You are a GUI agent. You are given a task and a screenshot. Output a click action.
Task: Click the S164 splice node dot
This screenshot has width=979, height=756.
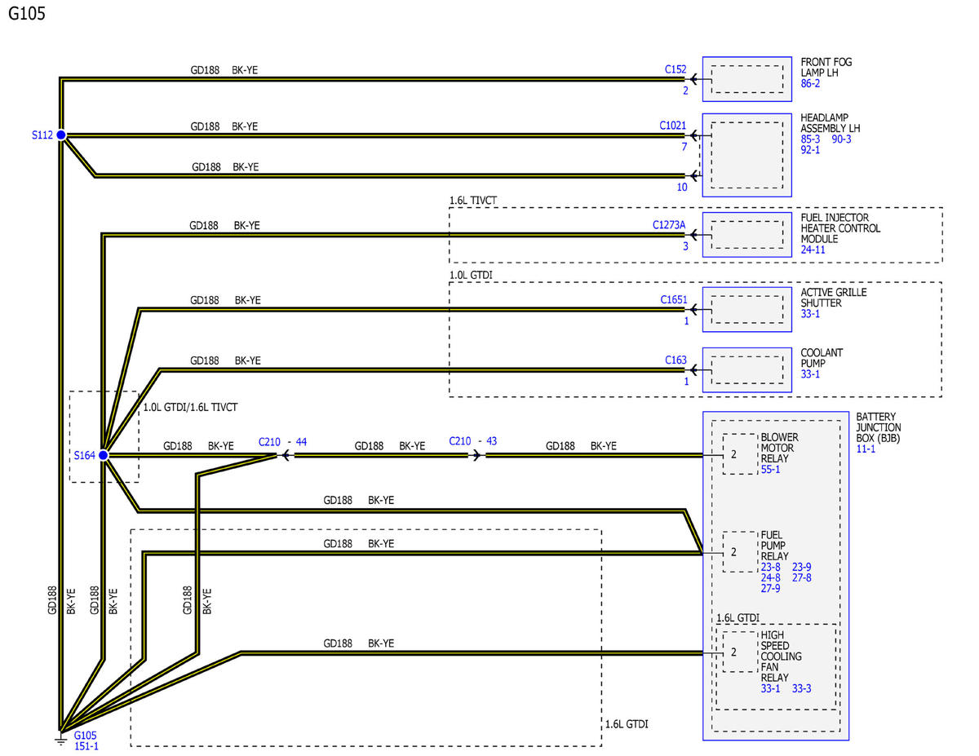click(104, 455)
